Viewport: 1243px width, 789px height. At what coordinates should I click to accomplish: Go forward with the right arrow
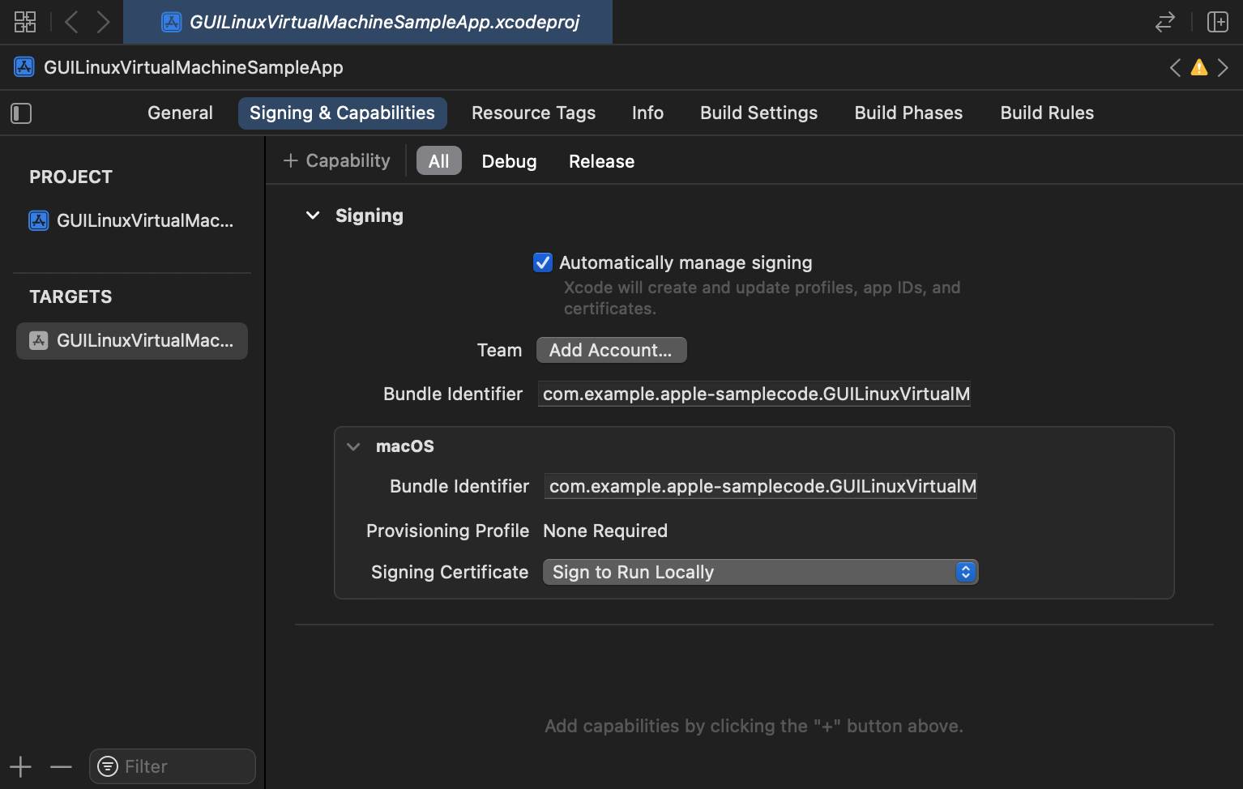103,22
